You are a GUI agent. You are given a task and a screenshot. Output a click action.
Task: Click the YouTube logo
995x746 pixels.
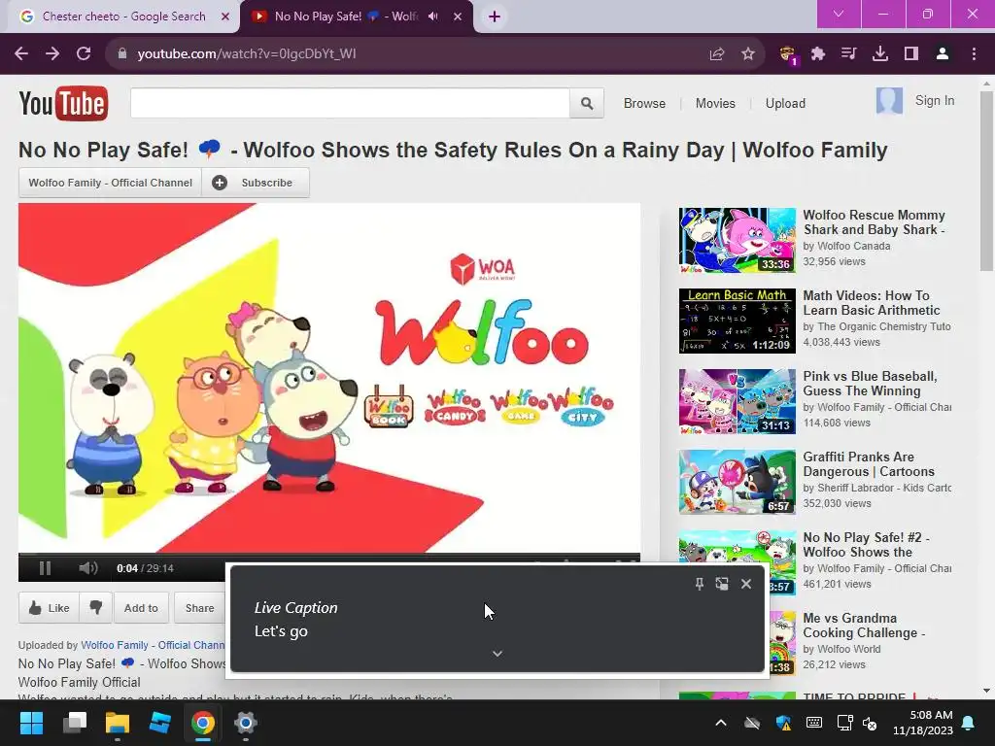pyautogui.click(x=63, y=103)
